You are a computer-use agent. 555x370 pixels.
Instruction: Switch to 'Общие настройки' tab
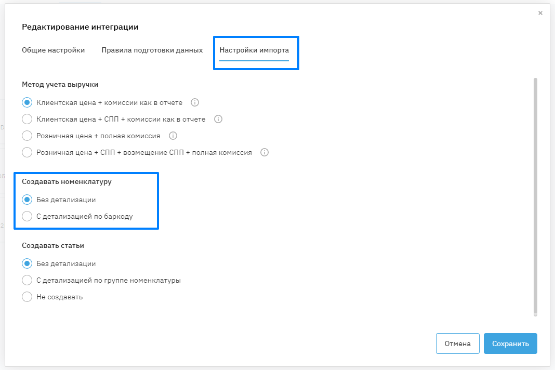coord(53,50)
